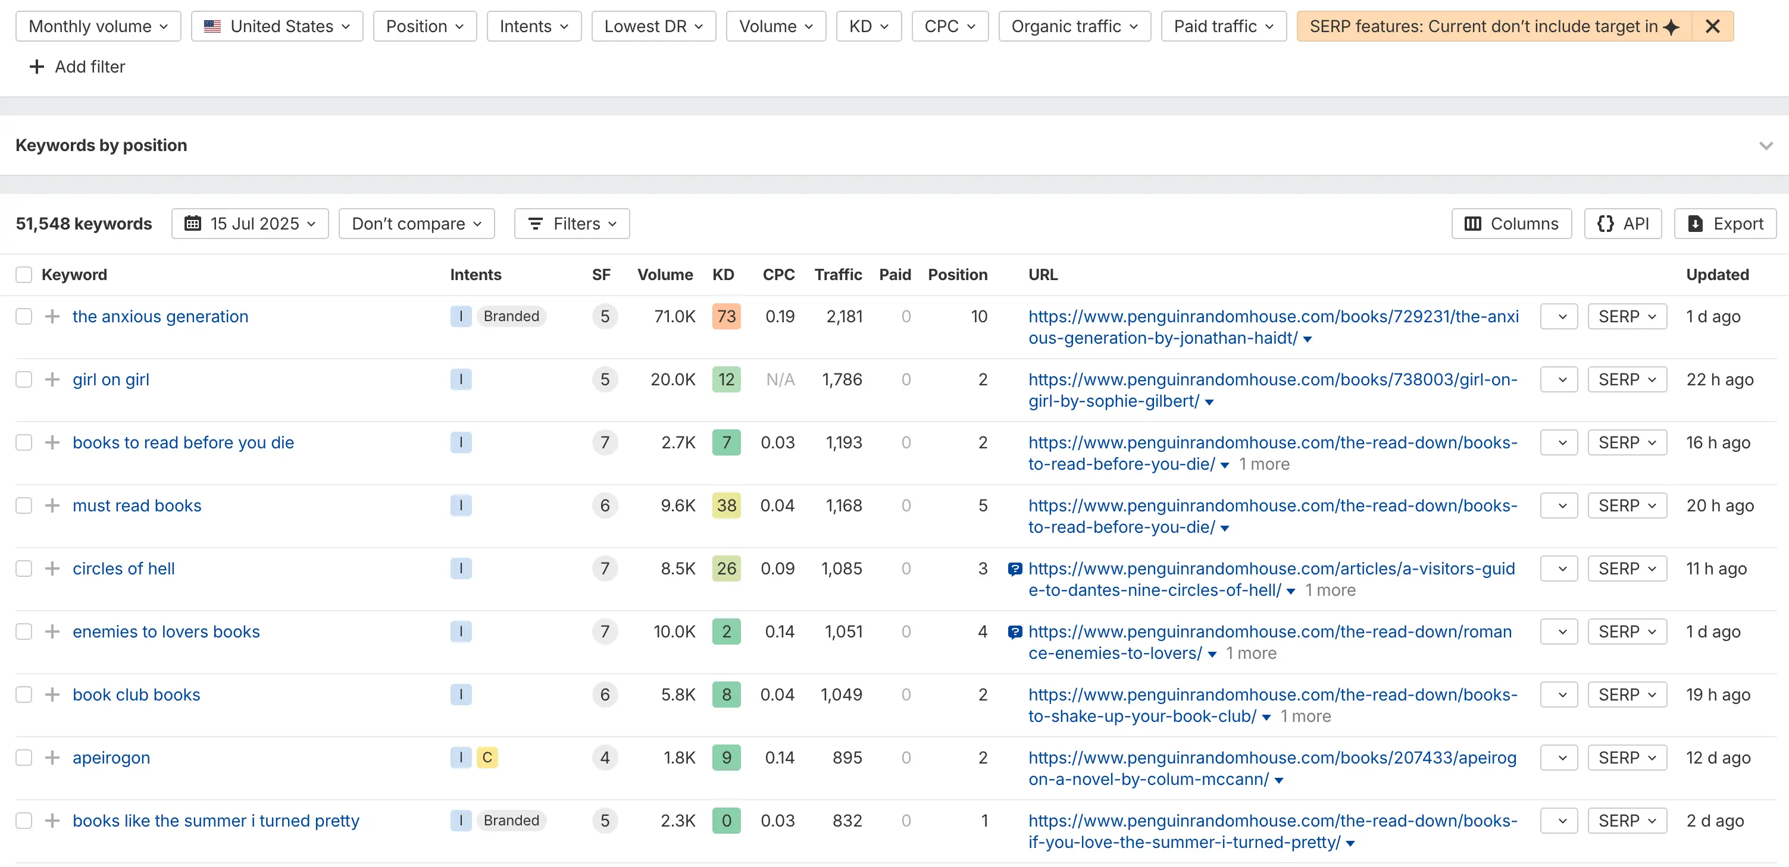Check the box for 'books to read before you die'
This screenshot has width=1789, height=867.
click(24, 443)
